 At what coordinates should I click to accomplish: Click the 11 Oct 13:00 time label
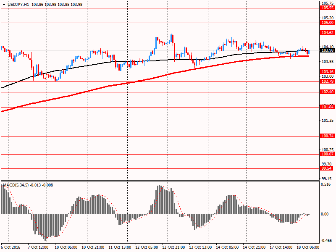pyautogui.click(x=120, y=247)
